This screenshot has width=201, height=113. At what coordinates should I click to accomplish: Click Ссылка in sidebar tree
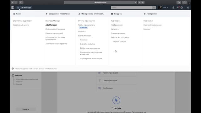pos(19,84)
